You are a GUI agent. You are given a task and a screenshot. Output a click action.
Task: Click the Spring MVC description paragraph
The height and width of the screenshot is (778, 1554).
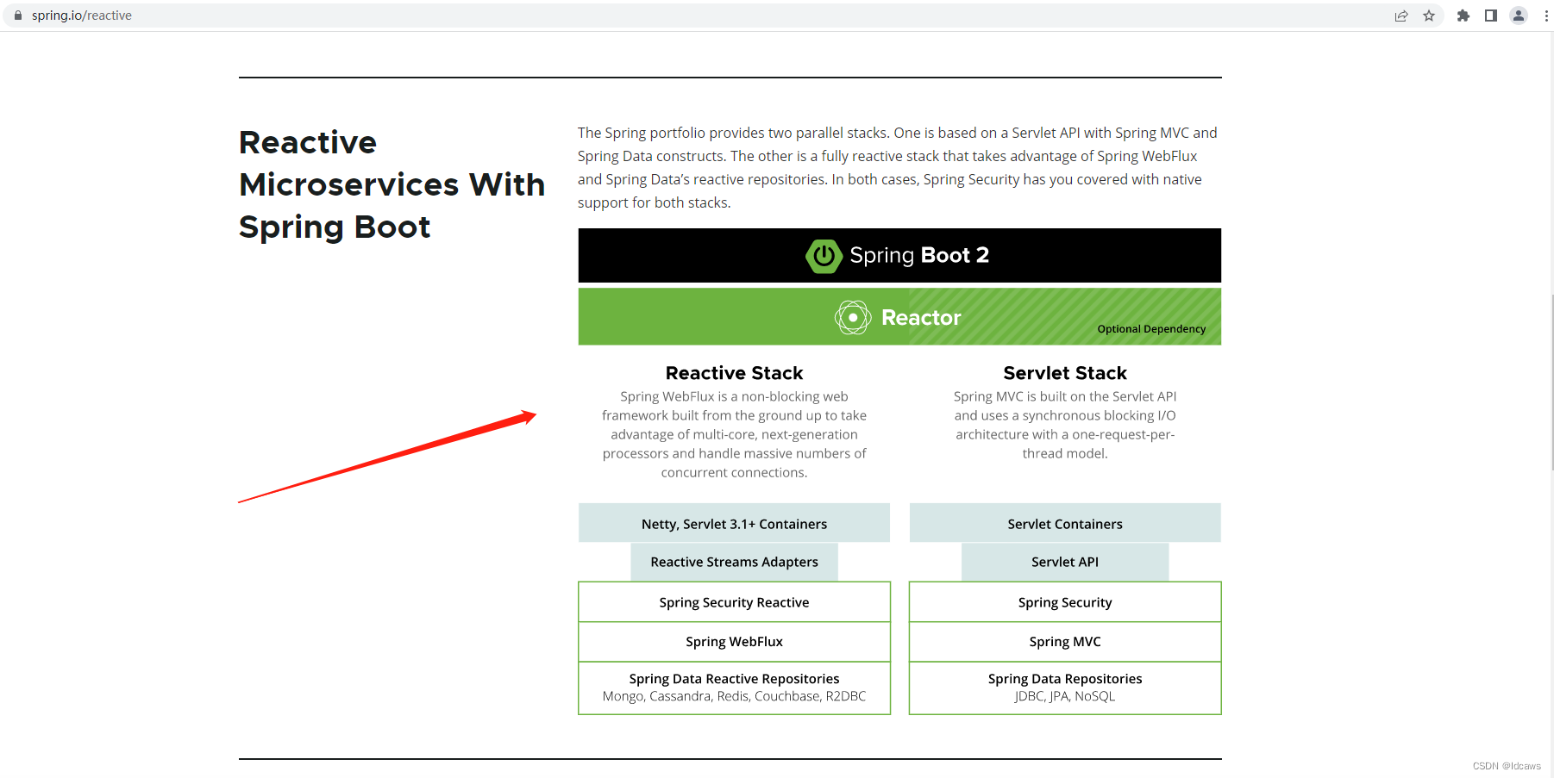1065,425
